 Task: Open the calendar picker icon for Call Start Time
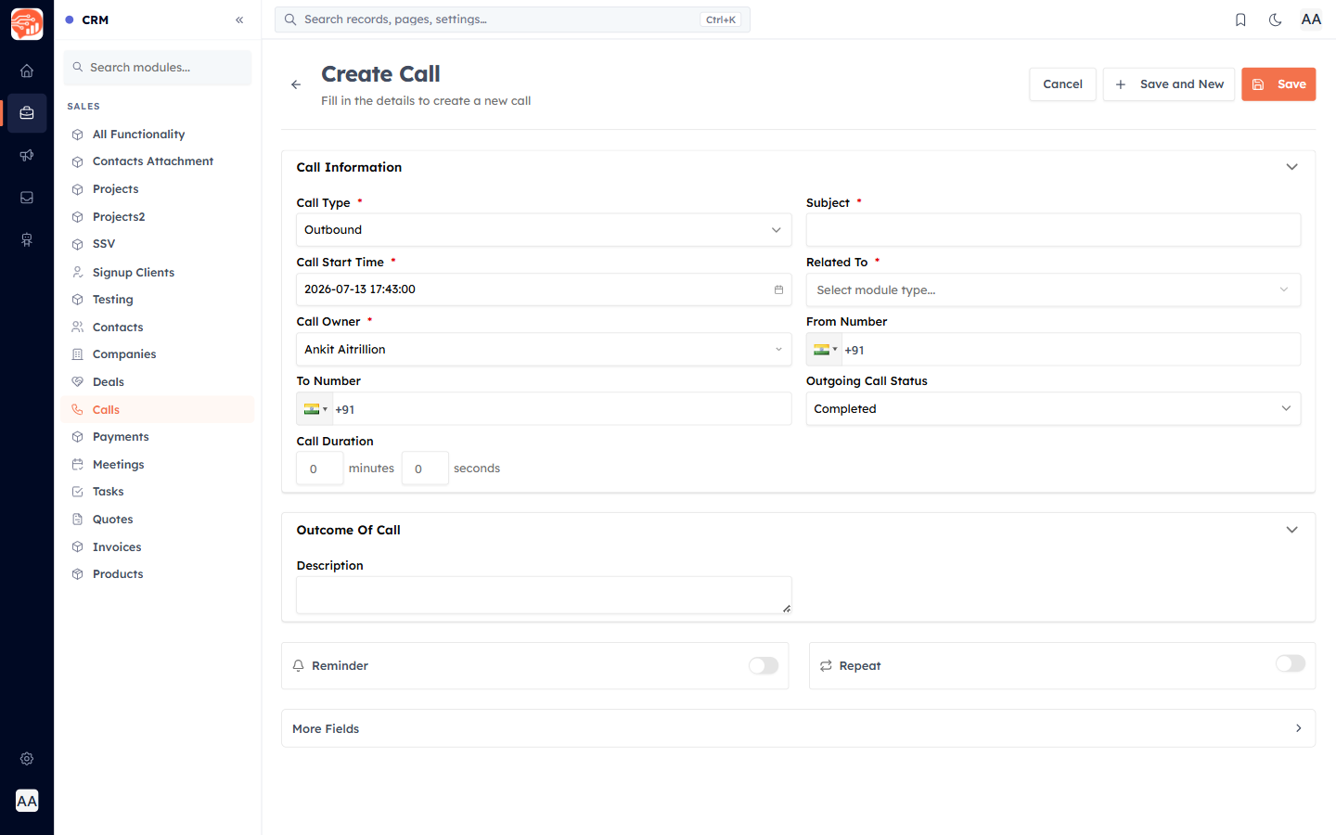[x=778, y=289]
